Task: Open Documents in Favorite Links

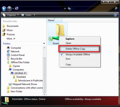Action: 13,26
